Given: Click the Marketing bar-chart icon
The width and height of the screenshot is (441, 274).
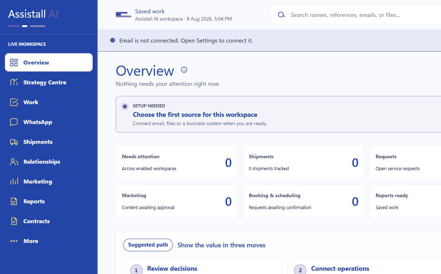Looking at the screenshot, I should 14,181.
